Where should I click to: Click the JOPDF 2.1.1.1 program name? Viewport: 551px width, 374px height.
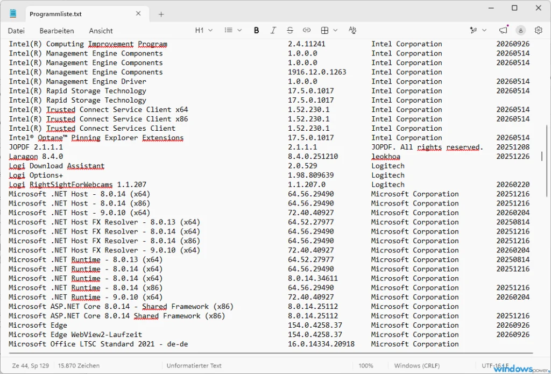(x=36, y=147)
